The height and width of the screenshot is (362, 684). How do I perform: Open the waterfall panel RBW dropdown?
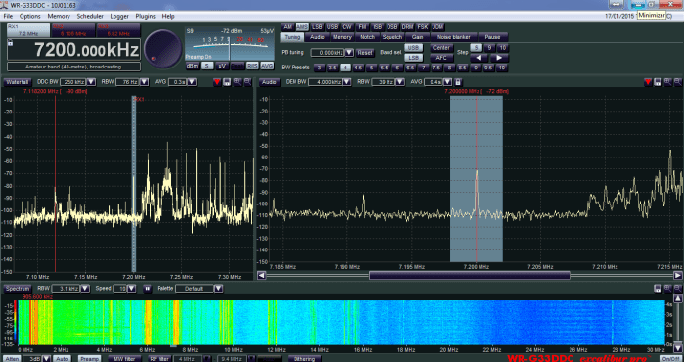tap(145, 82)
